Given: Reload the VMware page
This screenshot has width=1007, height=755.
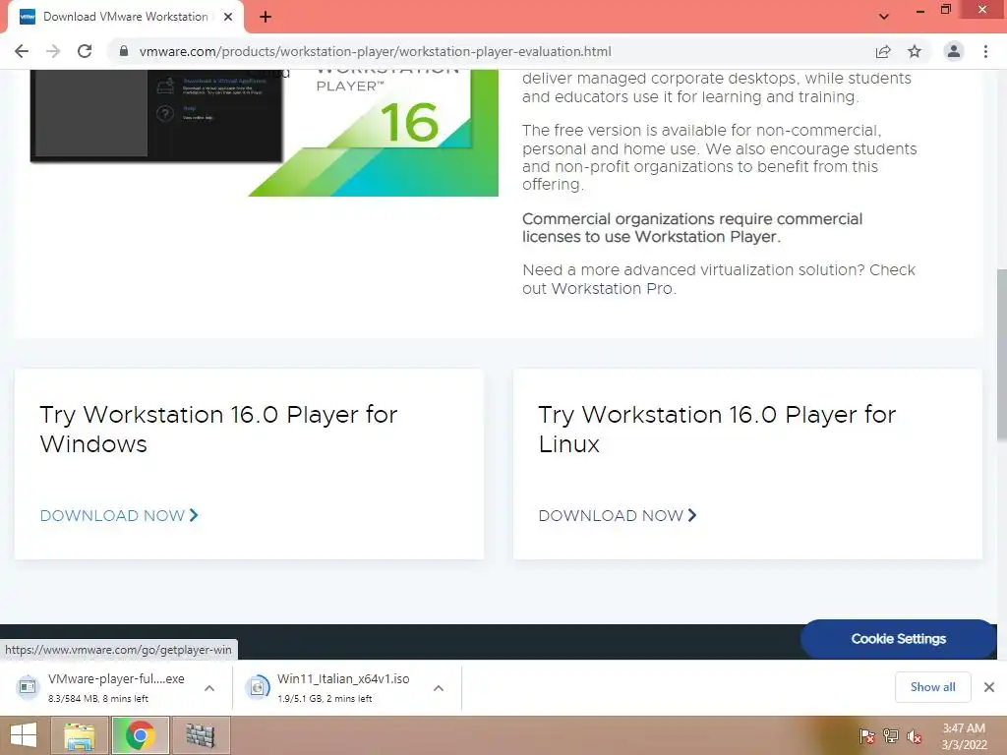Looking at the screenshot, I should pyautogui.click(x=85, y=51).
